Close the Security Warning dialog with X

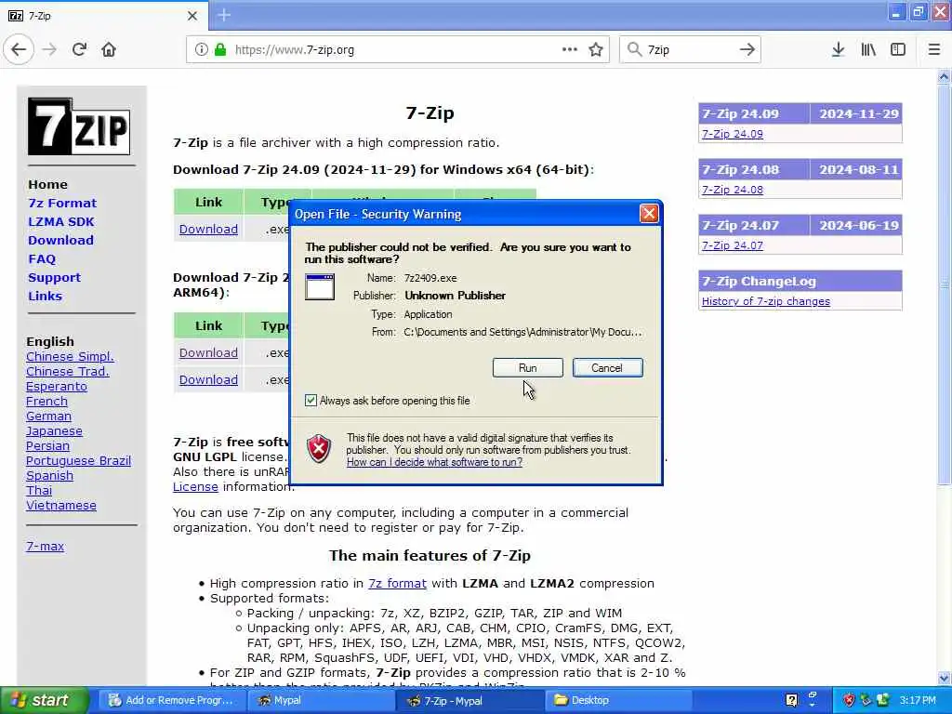pos(649,214)
